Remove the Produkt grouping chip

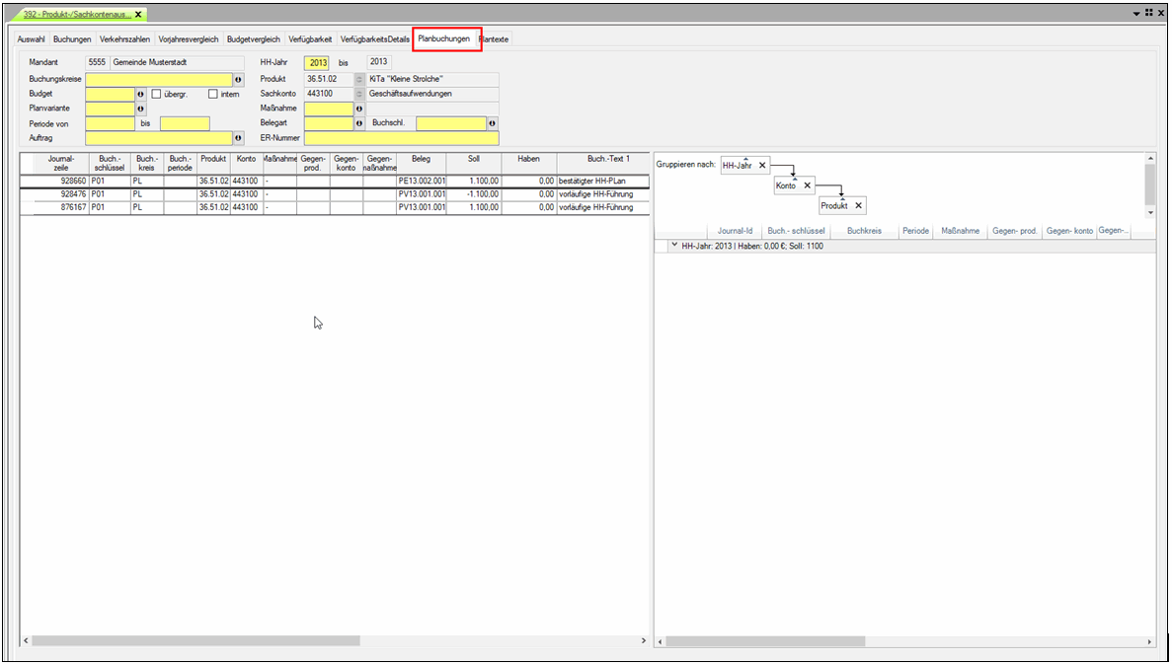[x=858, y=206]
